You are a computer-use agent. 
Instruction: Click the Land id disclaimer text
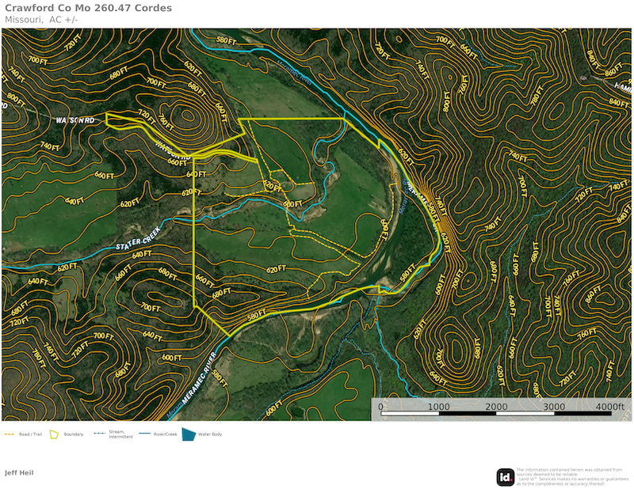coord(569,477)
